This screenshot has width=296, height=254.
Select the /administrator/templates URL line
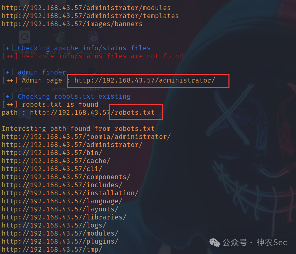(x=90, y=16)
